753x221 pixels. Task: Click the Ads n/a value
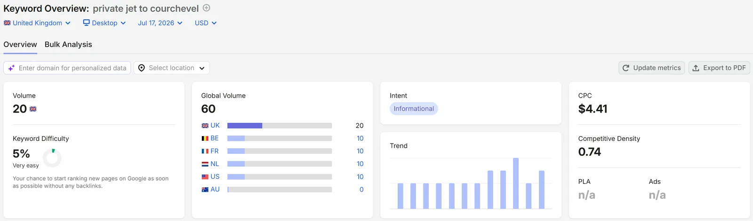(657, 195)
